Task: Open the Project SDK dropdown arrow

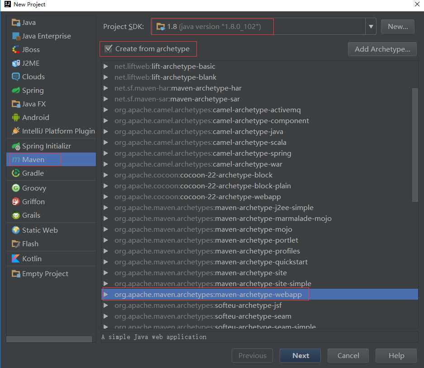Action: (x=371, y=27)
